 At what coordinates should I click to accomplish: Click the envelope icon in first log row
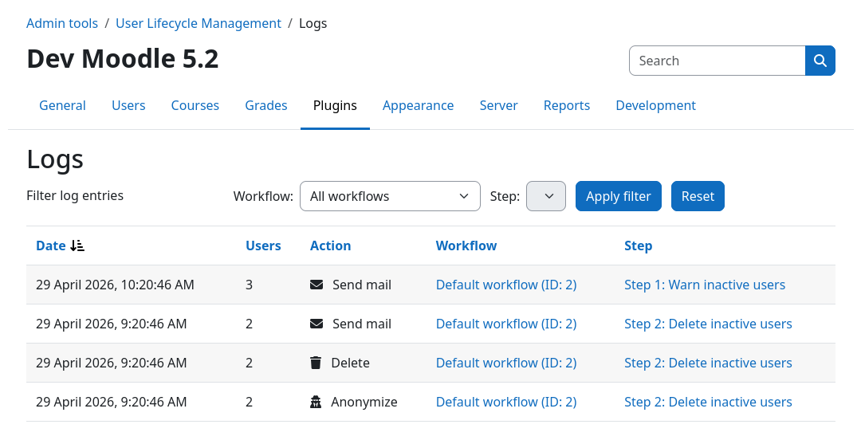(316, 285)
